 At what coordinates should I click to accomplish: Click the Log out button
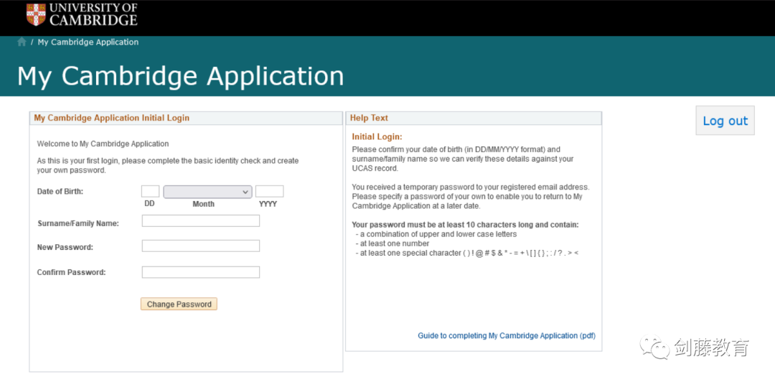(x=725, y=121)
